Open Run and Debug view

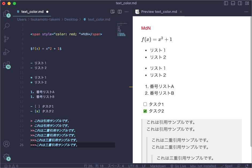point(6,52)
